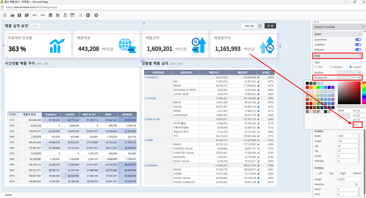Check the Left docking checkbox
This screenshot has width=366, height=198.
316,173
